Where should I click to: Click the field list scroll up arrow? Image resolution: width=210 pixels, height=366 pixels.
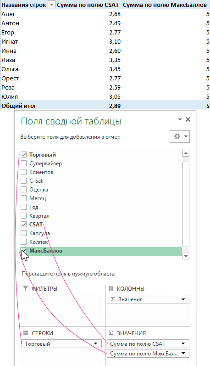click(186, 153)
